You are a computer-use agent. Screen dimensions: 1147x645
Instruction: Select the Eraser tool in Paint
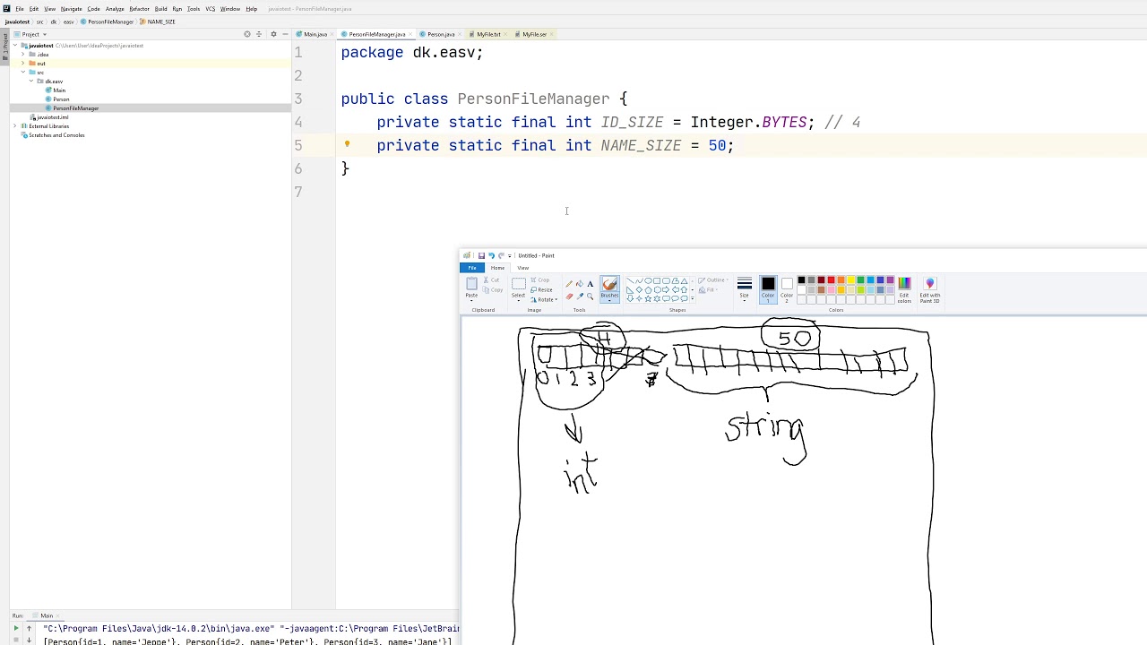(569, 296)
